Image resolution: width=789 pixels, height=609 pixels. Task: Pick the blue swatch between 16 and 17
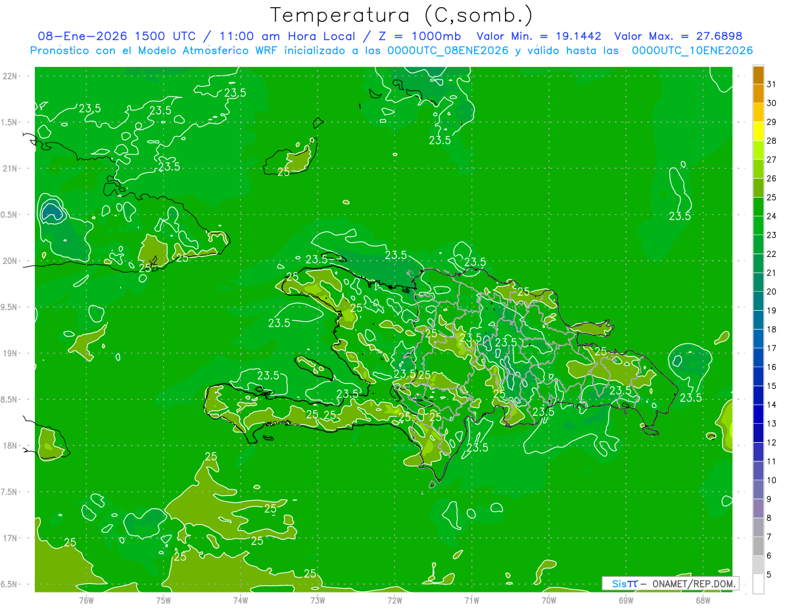point(759,358)
